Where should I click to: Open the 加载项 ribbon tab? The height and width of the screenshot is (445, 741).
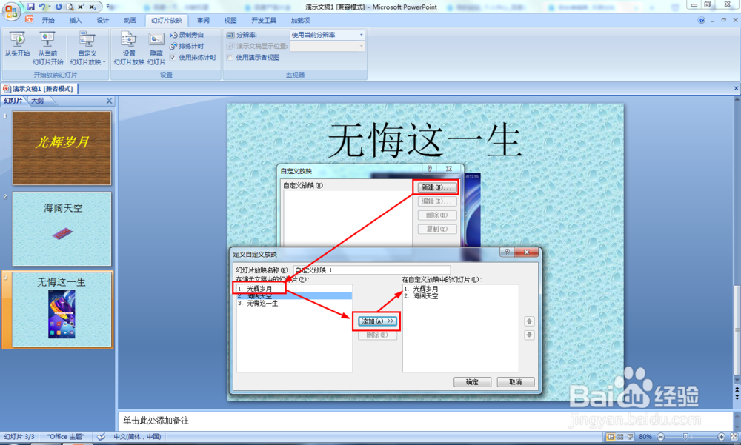[301, 20]
